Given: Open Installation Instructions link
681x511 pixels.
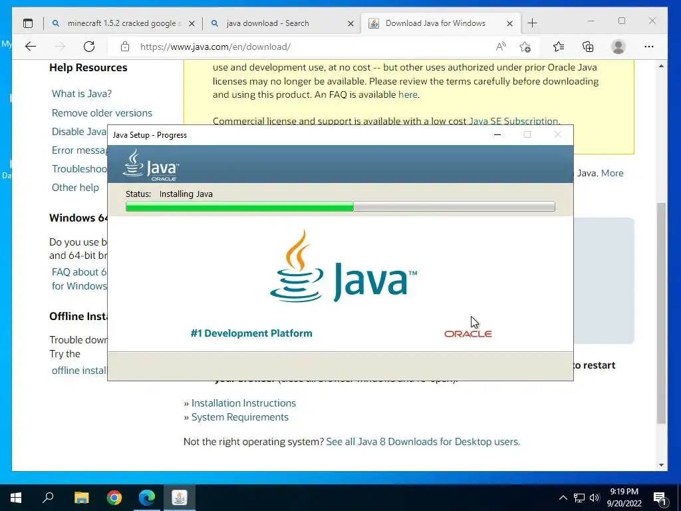Looking at the screenshot, I should tap(243, 403).
